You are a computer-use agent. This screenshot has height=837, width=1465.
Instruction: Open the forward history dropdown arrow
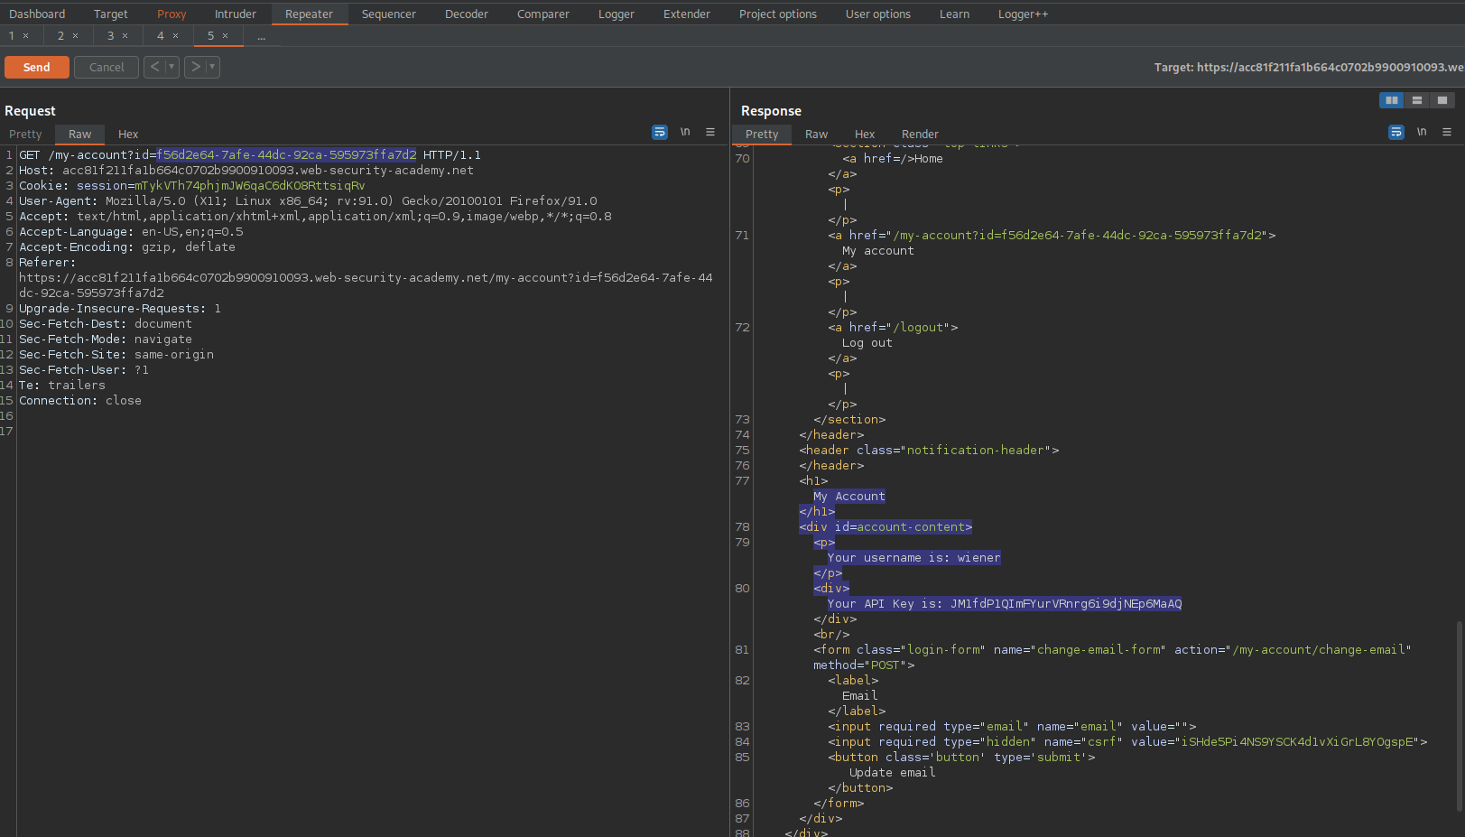(213, 67)
